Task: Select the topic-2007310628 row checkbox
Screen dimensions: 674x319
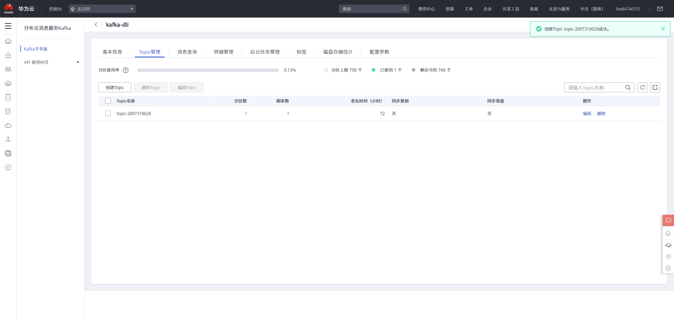Action: pyautogui.click(x=108, y=113)
